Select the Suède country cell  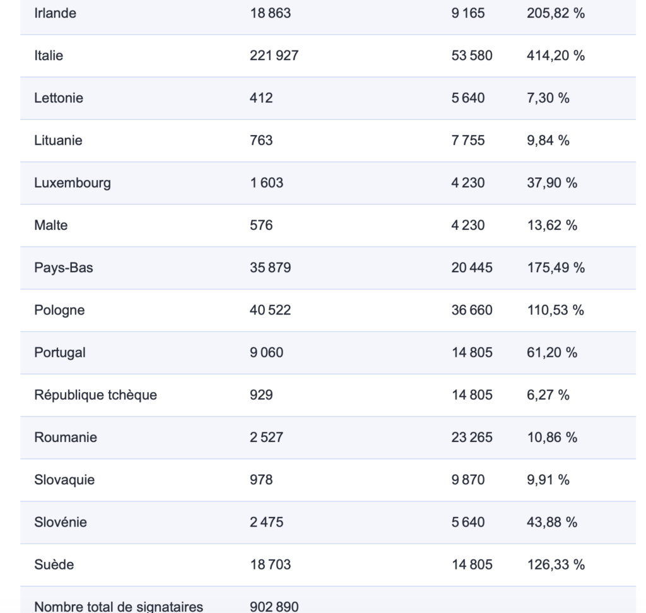pyautogui.click(x=54, y=564)
